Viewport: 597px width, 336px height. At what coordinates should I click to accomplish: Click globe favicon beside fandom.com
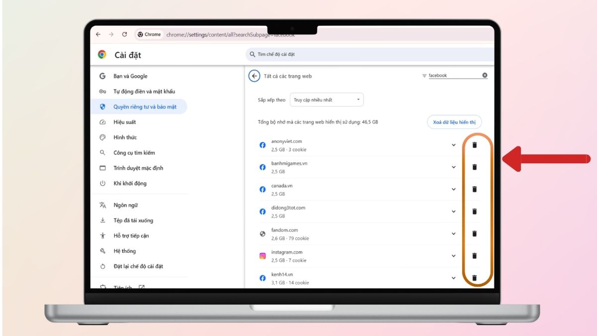[263, 234]
